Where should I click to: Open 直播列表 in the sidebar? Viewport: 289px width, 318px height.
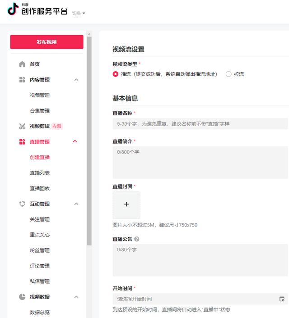coord(40,173)
